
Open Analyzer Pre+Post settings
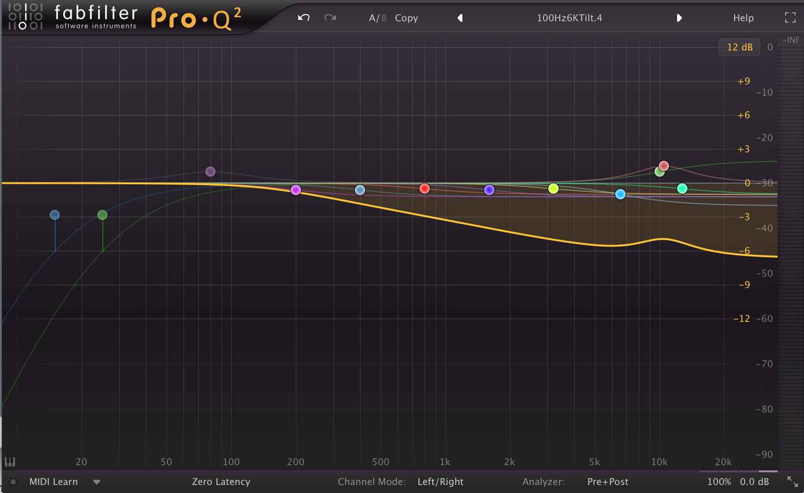click(x=608, y=482)
